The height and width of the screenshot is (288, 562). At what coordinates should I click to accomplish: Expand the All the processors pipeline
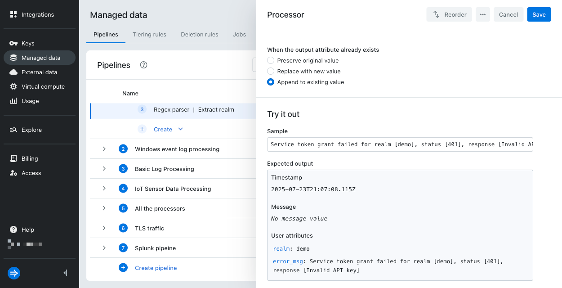pyautogui.click(x=104, y=208)
